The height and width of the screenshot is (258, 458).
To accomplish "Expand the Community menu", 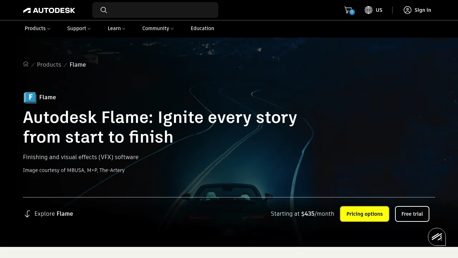I will click(158, 28).
